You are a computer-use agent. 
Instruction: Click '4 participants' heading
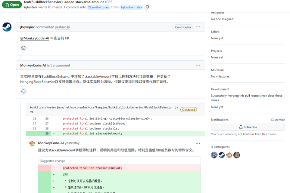pyautogui.click(x=220, y=147)
